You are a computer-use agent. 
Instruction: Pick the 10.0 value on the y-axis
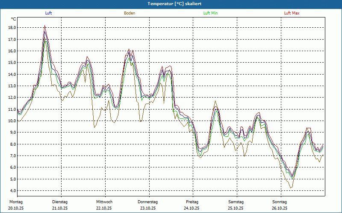click(x=12, y=121)
